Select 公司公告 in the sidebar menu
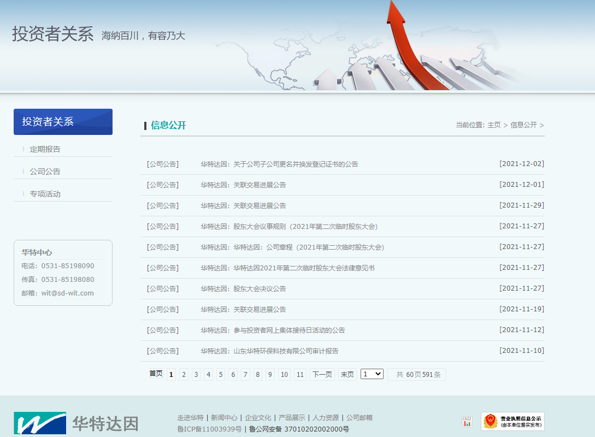This screenshot has width=595, height=437. tap(45, 172)
